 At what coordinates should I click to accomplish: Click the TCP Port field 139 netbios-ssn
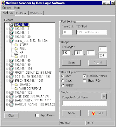click(92, 32)
